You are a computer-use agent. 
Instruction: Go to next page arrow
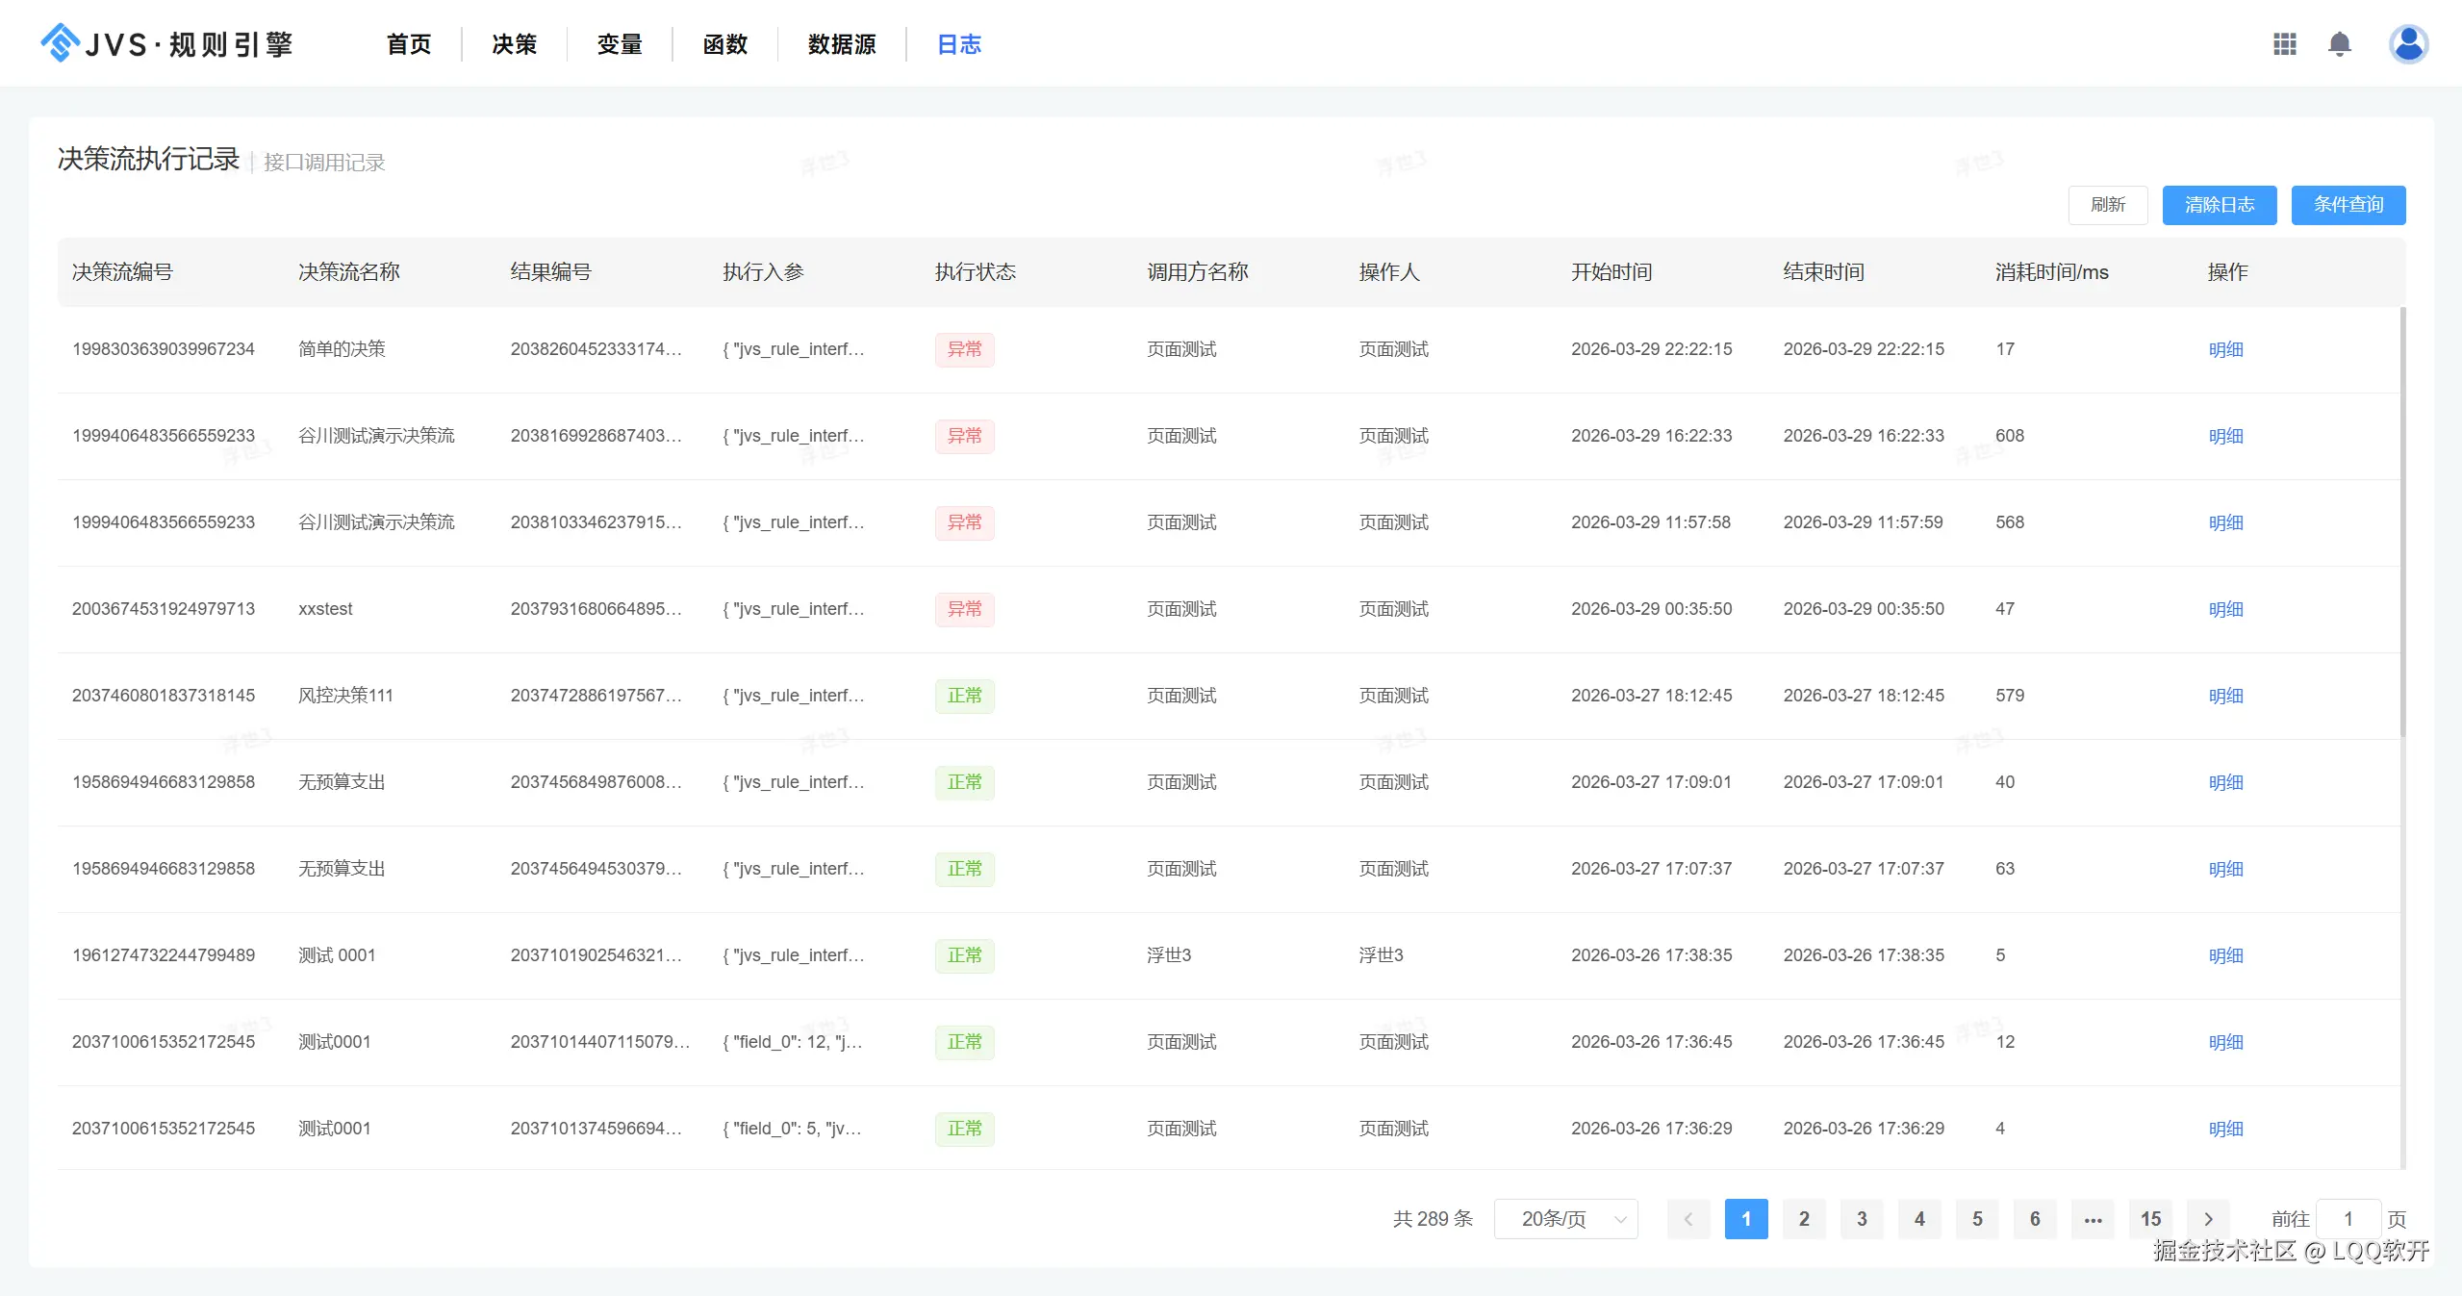click(x=2208, y=1219)
